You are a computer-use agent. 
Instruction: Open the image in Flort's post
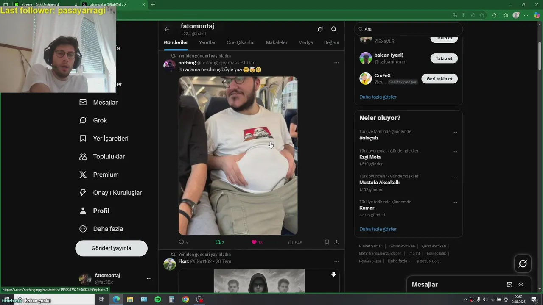coord(259,280)
